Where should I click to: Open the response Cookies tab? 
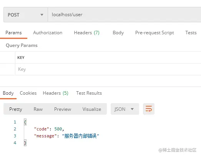28,93
